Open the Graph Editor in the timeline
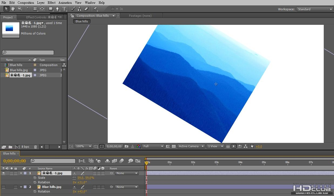Image resolution: width=334 pixels, height=196 pixels. tap(138, 161)
